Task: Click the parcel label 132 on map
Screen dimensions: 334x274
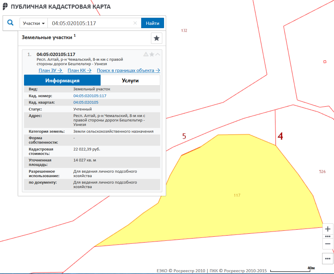Action: [x=184, y=31]
